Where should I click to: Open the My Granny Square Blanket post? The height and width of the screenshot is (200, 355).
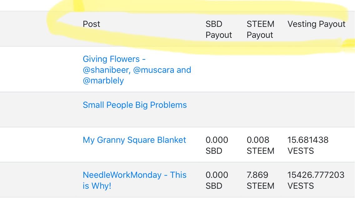pyautogui.click(x=134, y=140)
